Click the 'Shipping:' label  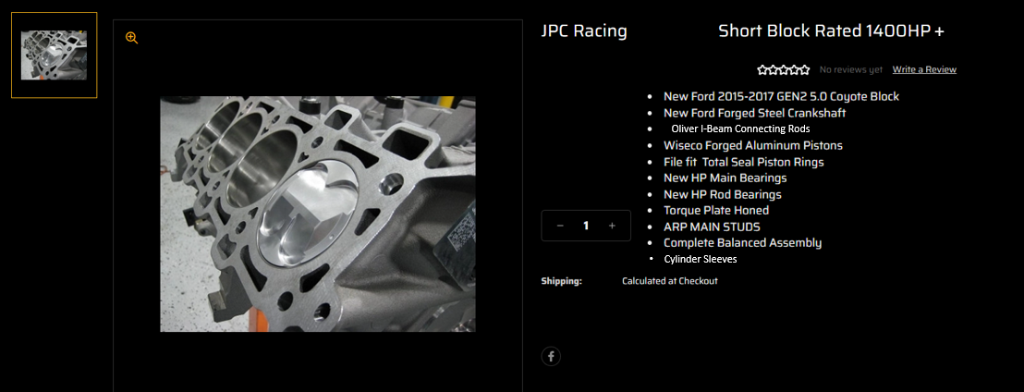562,281
